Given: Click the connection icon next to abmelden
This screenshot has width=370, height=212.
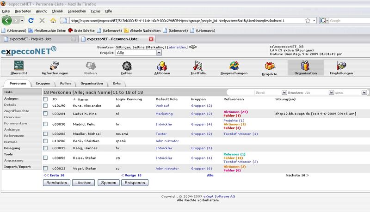Looking at the screenshot, I should (193, 47).
